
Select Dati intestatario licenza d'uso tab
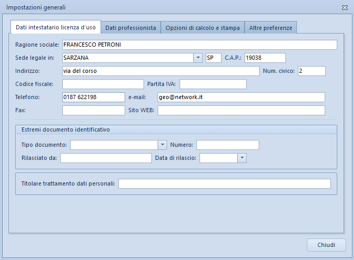point(56,27)
